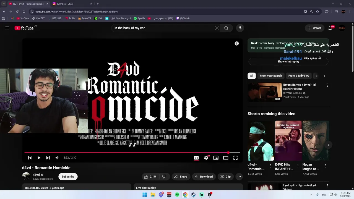Mute the video volume
Image resolution: width=354 pixels, height=199 pixels.
click(x=57, y=158)
